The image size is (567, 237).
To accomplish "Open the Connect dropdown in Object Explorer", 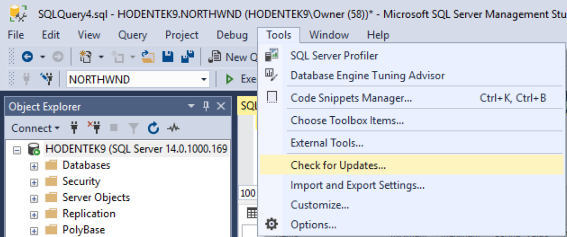I will click(x=35, y=128).
